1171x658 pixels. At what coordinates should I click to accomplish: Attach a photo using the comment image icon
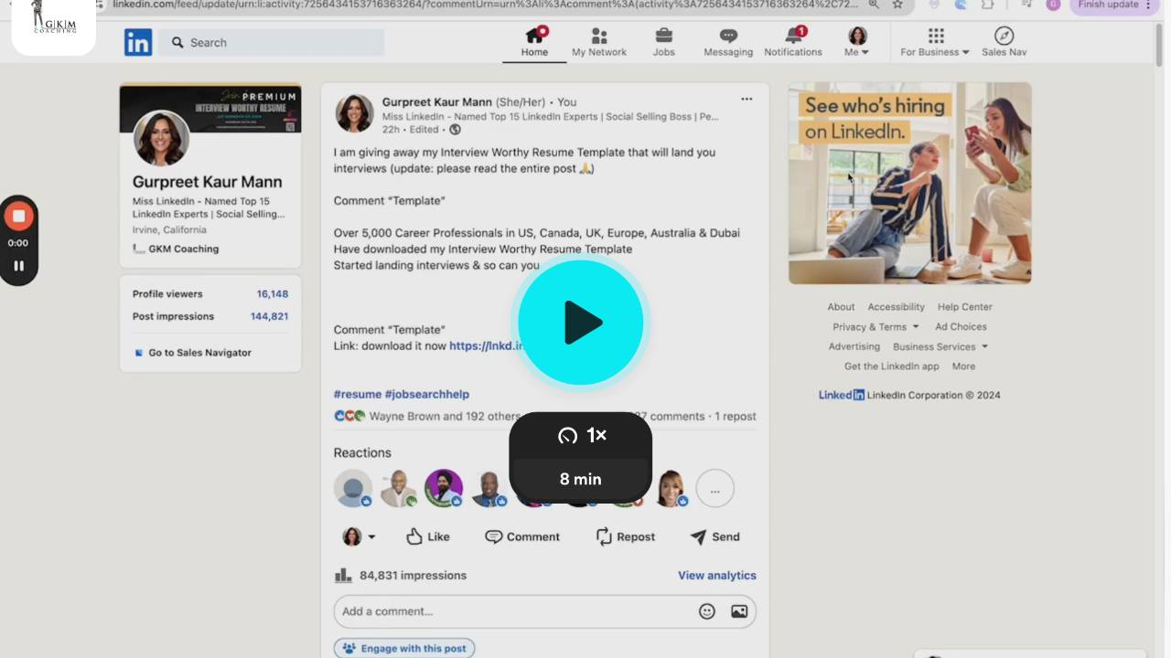(739, 611)
